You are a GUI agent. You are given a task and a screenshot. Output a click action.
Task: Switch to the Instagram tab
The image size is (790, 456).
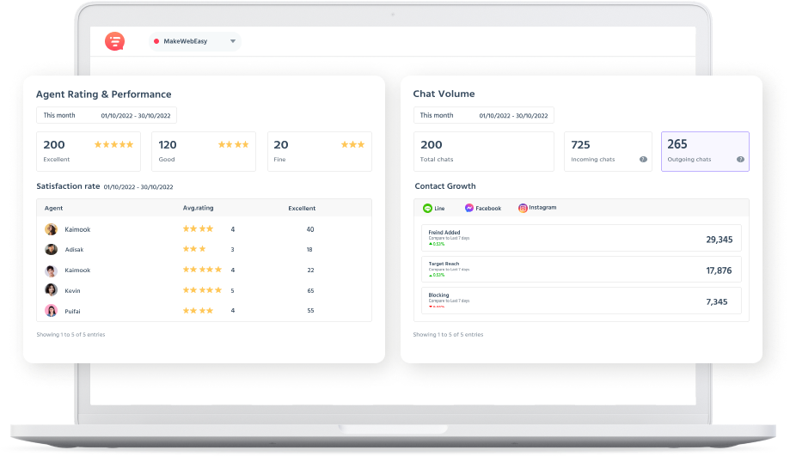pyautogui.click(x=537, y=208)
